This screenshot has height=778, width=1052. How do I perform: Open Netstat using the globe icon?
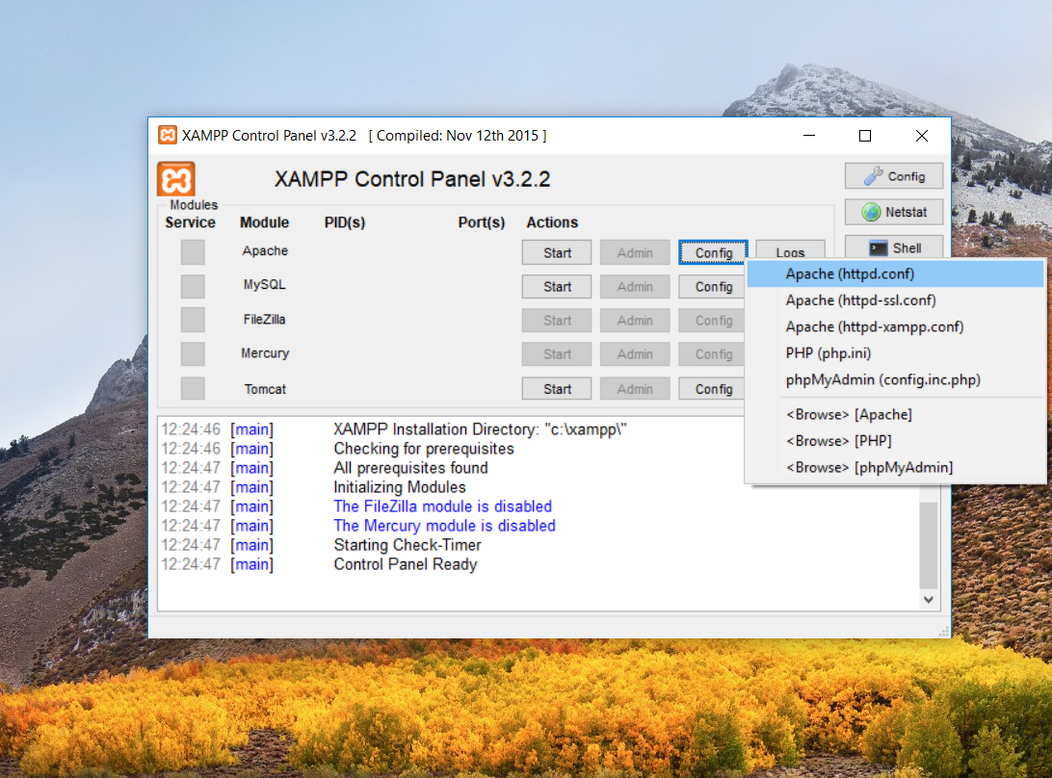(x=893, y=211)
